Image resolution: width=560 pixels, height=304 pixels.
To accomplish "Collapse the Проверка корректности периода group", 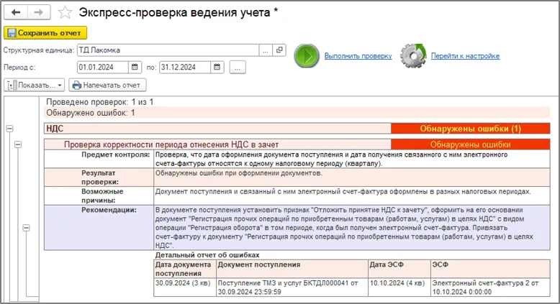I will pyautogui.click(x=18, y=144).
